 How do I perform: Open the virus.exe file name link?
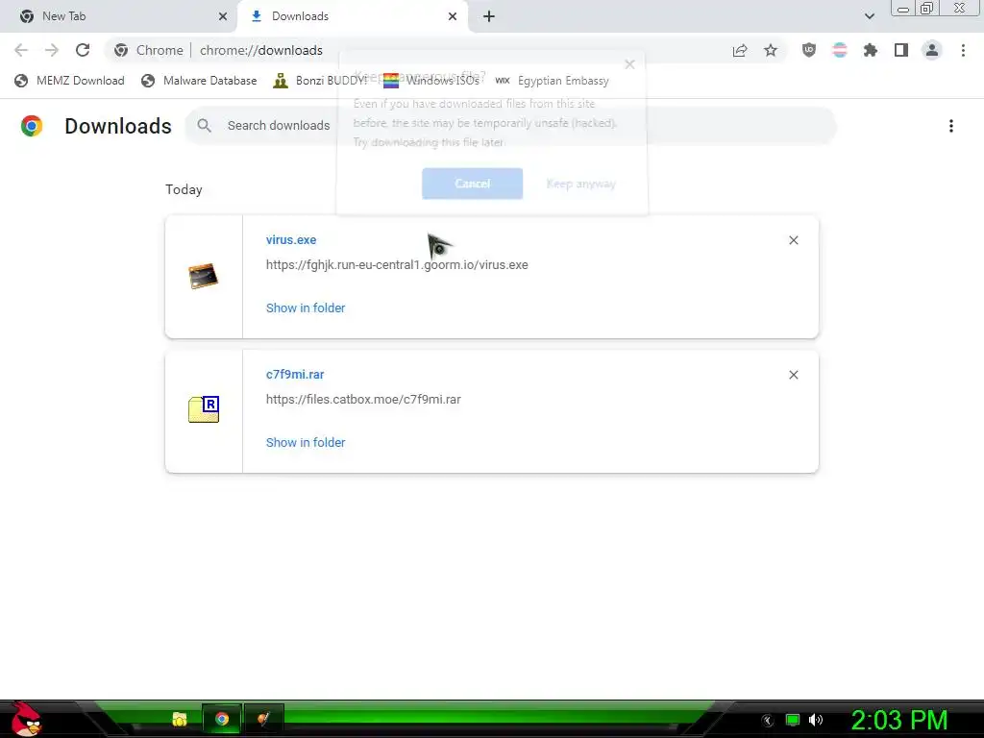point(290,239)
